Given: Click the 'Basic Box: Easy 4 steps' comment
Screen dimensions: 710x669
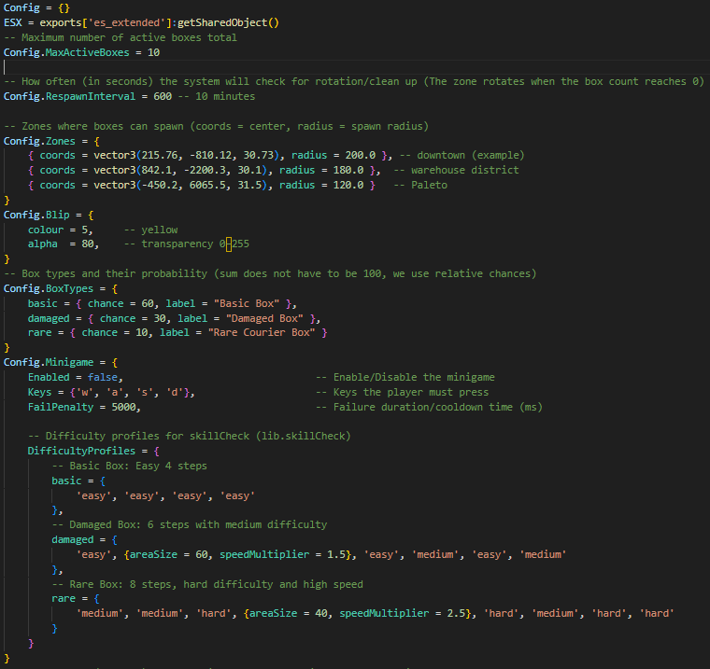Looking at the screenshot, I should coord(129,466).
